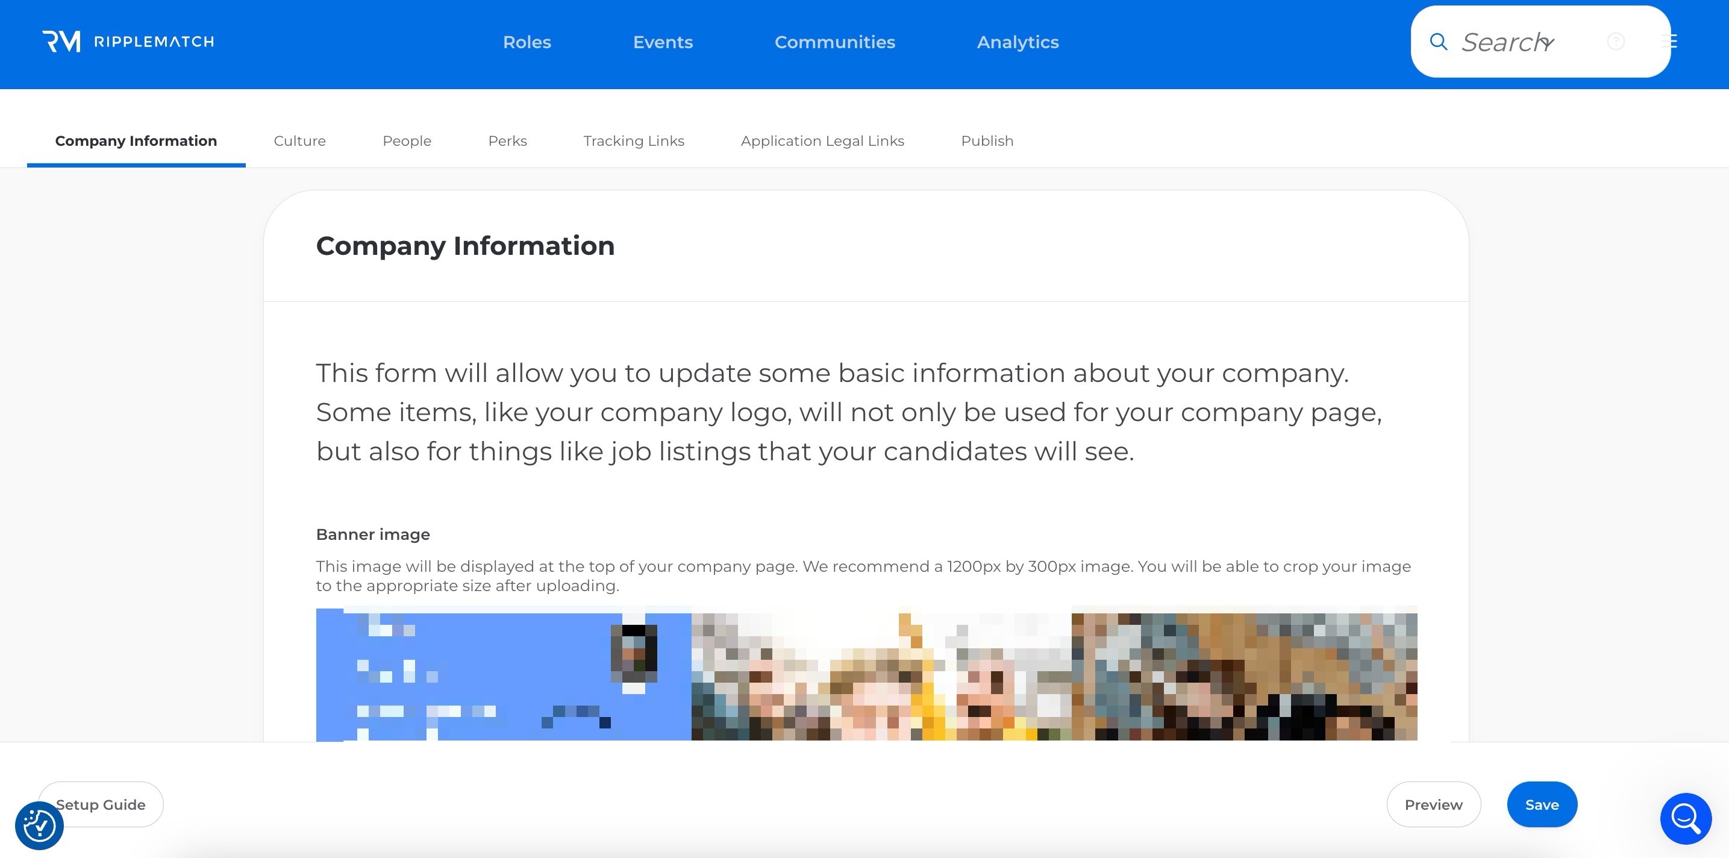Open the Roles menu

tap(527, 42)
